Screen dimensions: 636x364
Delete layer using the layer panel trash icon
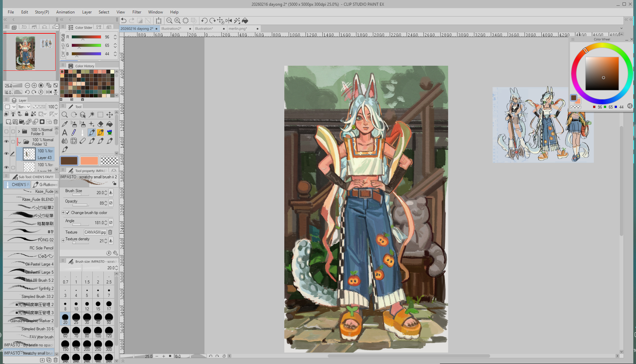(x=56, y=122)
